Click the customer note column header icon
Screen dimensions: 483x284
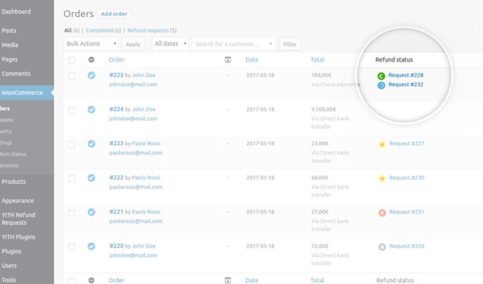click(227, 60)
